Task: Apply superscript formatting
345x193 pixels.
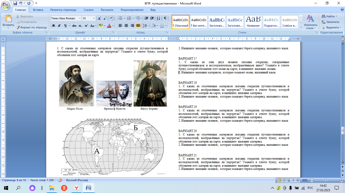Action: tap(86, 26)
